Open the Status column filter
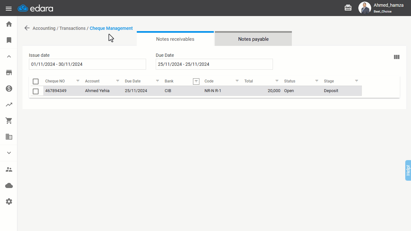This screenshot has height=231, width=411. (x=317, y=81)
